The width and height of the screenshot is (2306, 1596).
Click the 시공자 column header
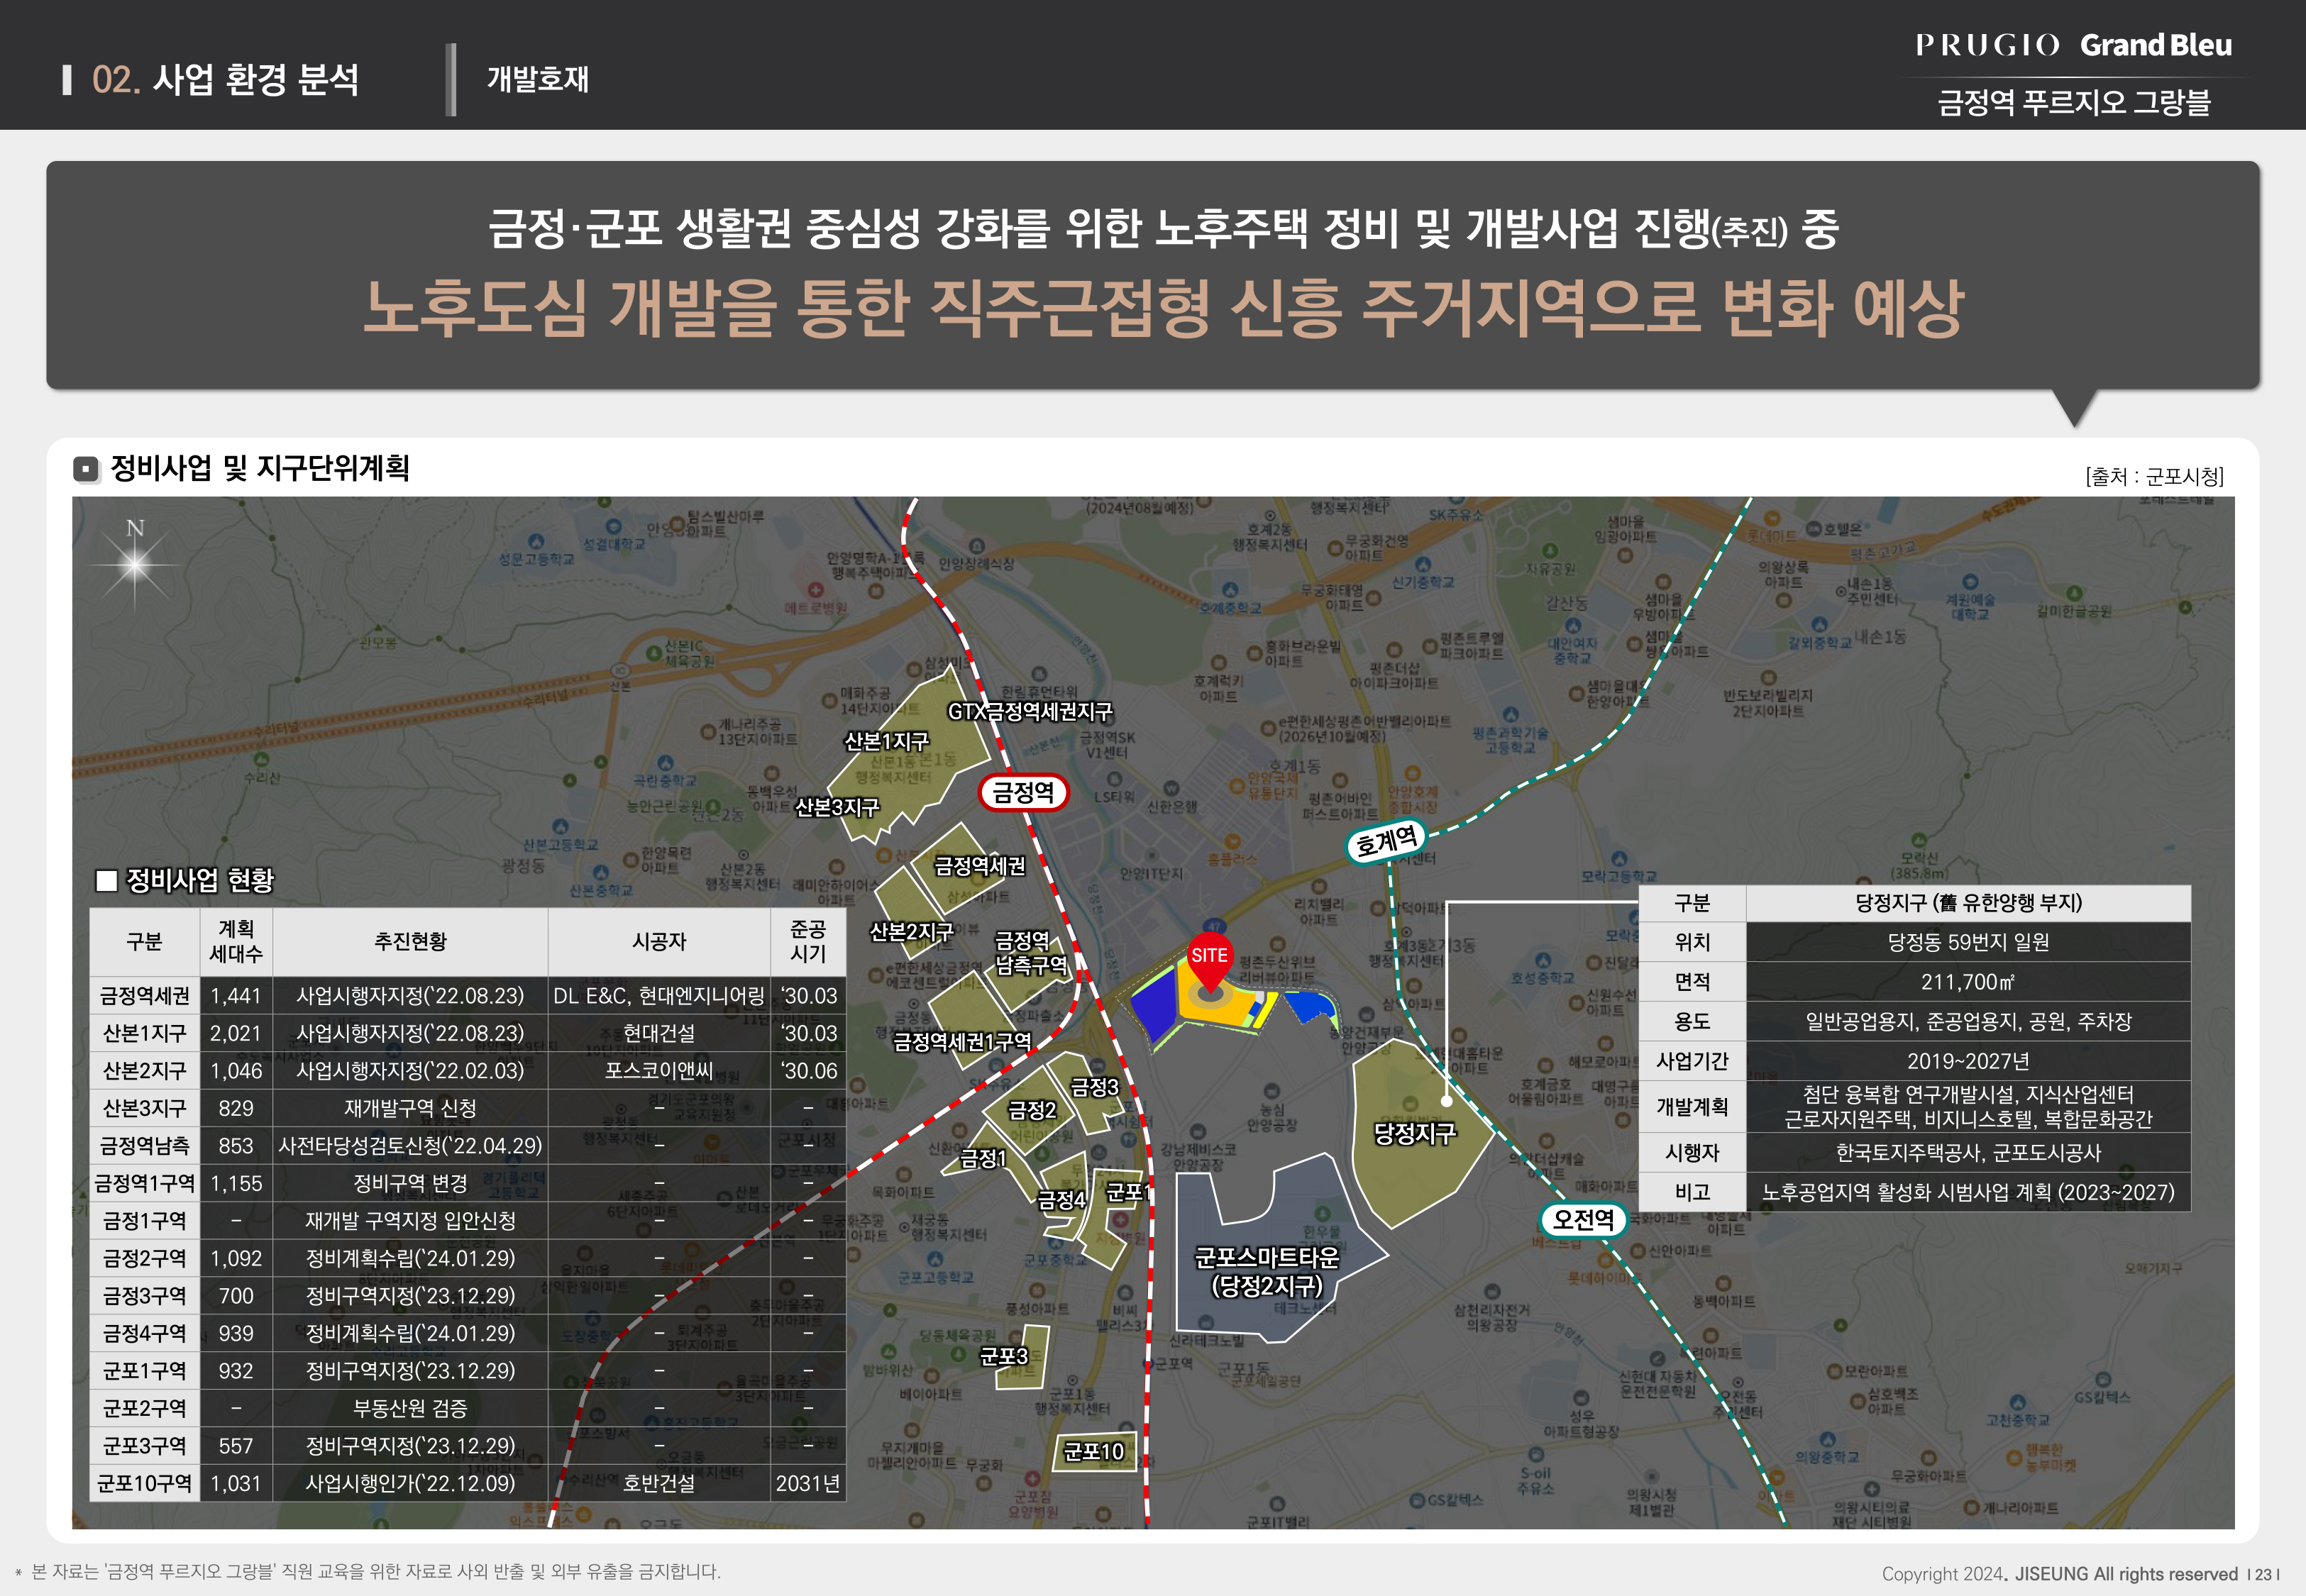click(x=659, y=941)
